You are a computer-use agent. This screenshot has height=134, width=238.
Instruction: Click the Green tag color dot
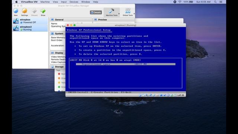tap(59, 87)
